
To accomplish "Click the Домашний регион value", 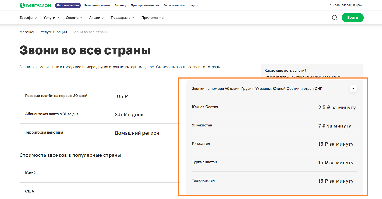I will point(137,133).
